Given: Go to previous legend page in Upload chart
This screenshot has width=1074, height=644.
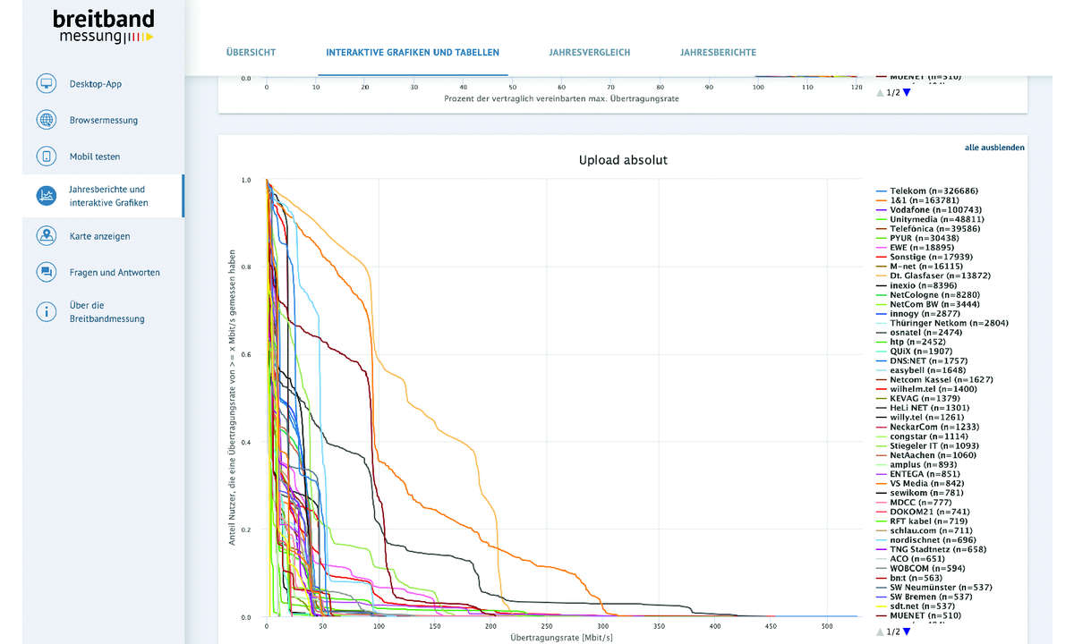Looking at the screenshot, I should click(880, 631).
